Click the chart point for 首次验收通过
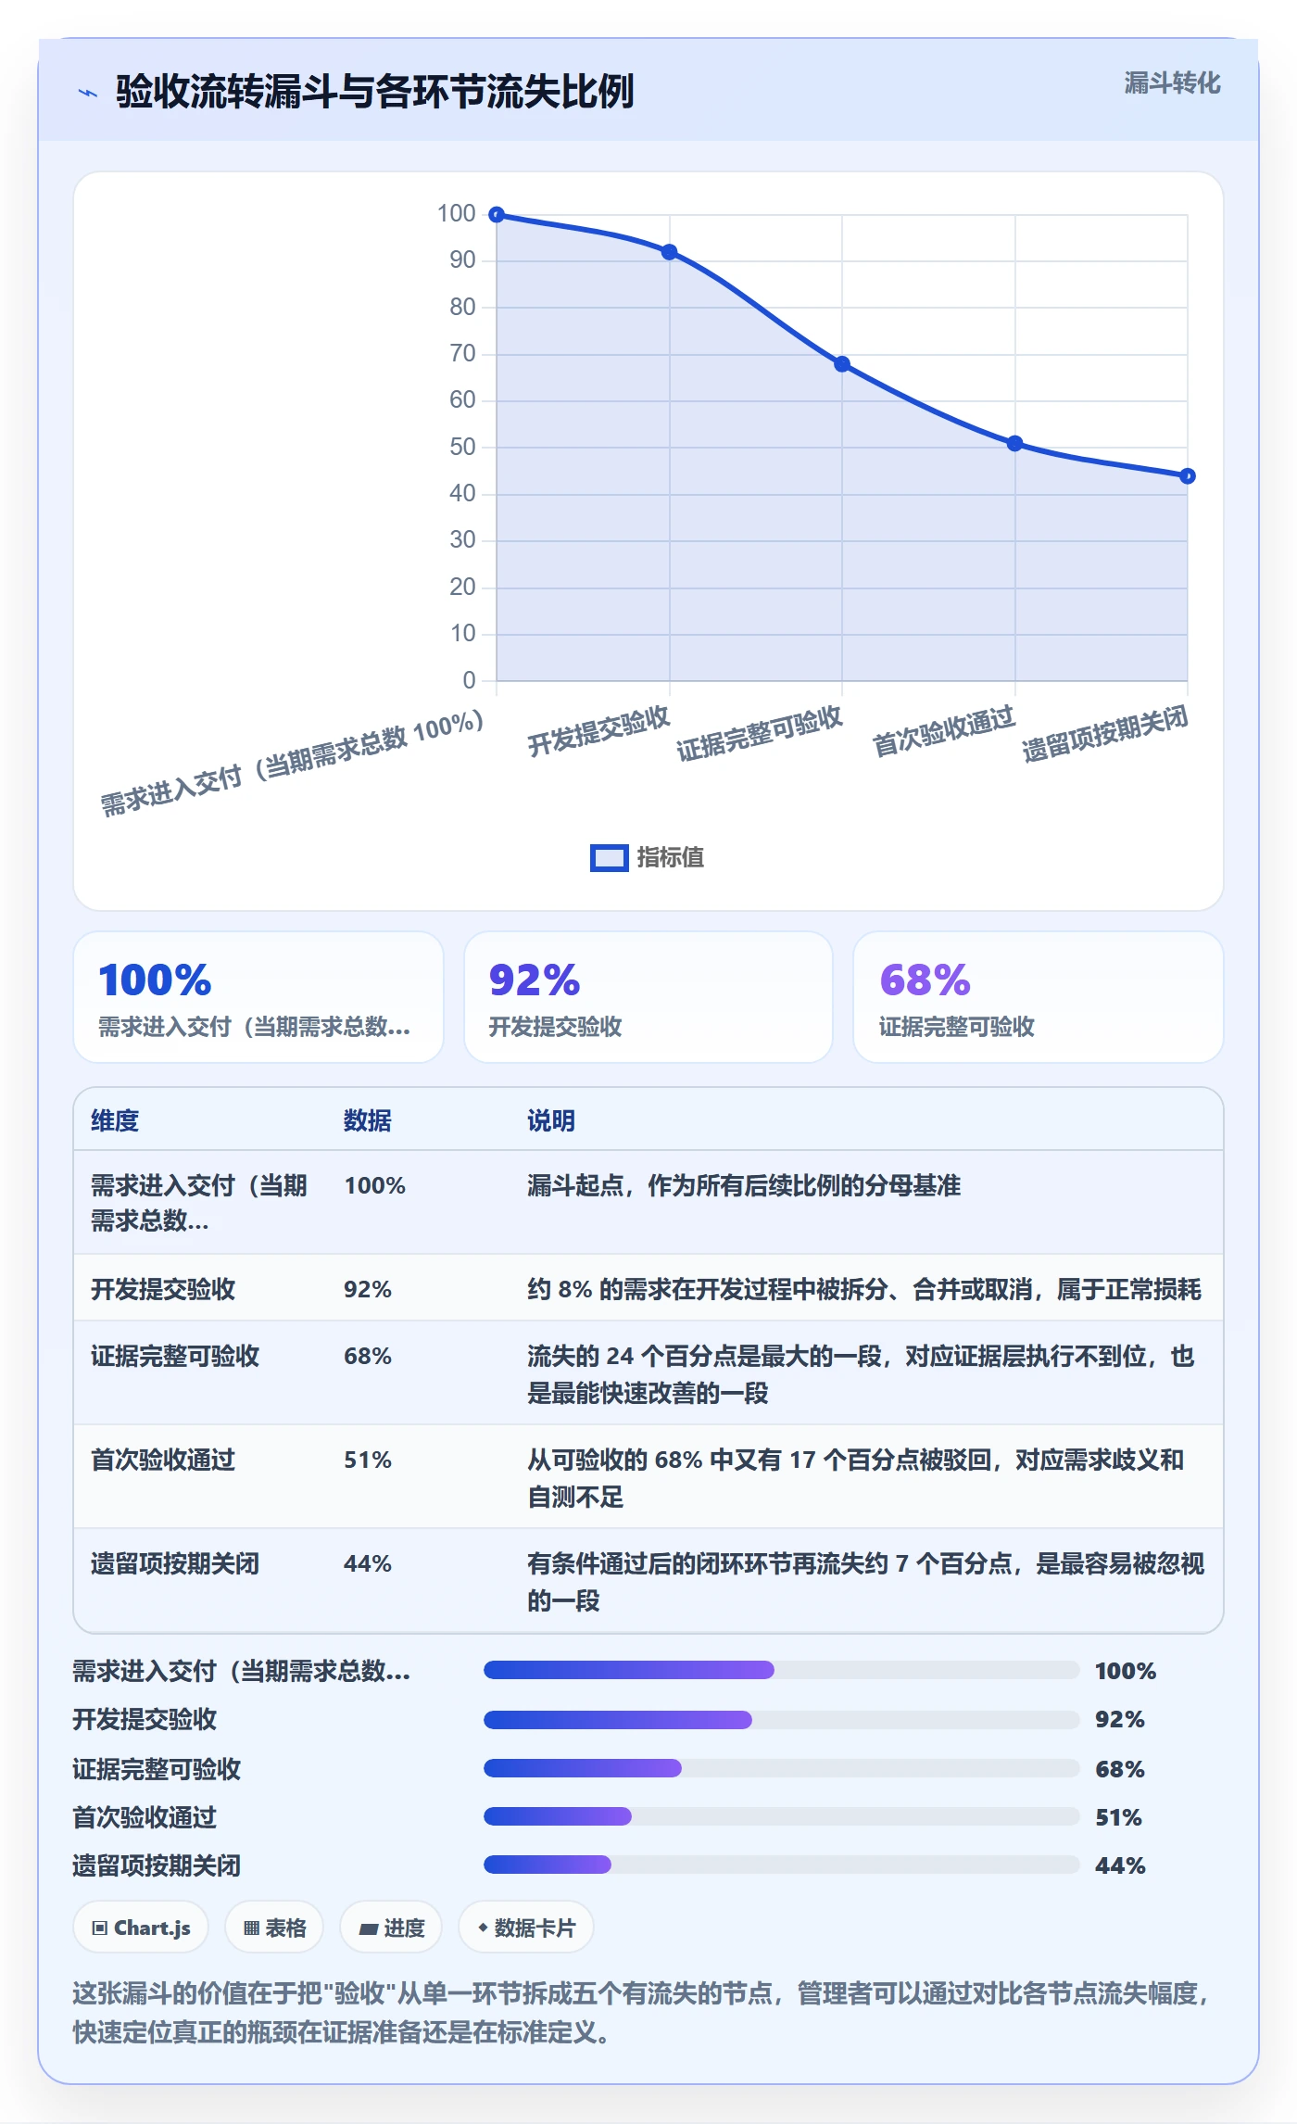 coord(1014,444)
